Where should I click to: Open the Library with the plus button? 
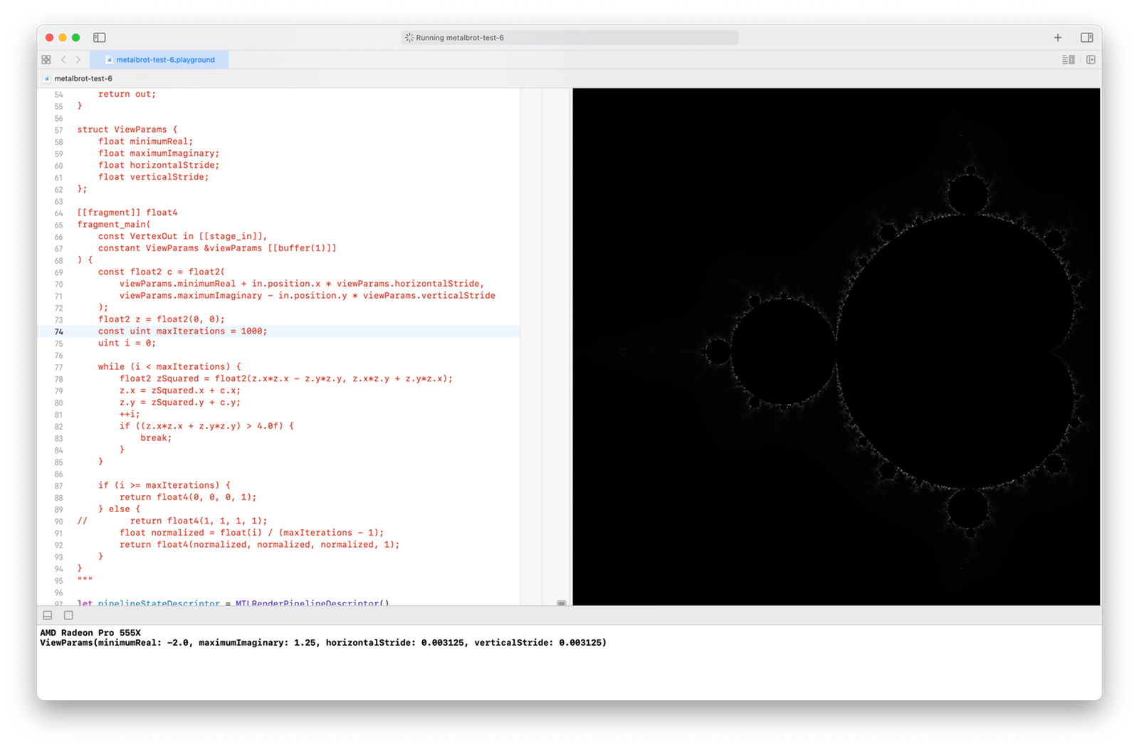pyautogui.click(x=1058, y=38)
